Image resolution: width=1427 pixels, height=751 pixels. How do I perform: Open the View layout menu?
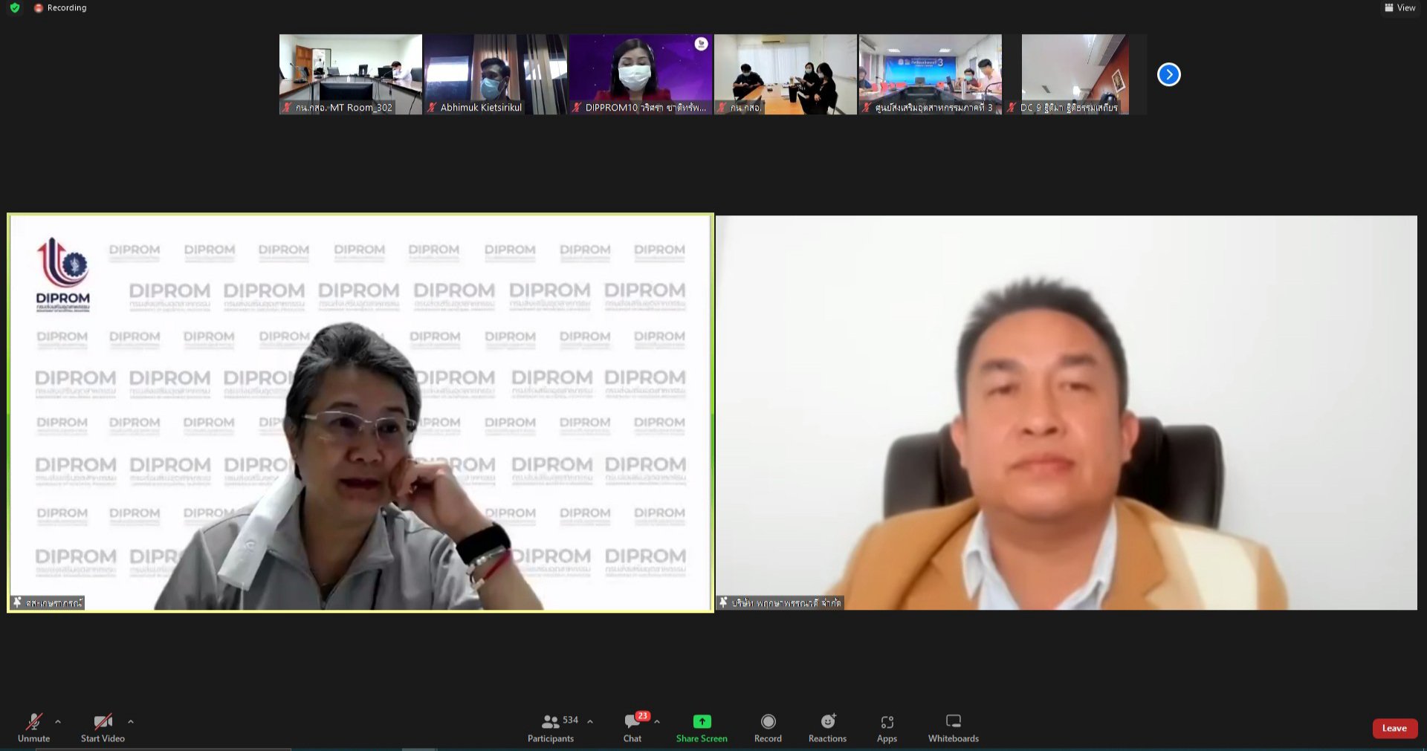click(1400, 7)
